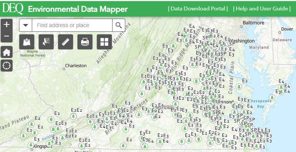Open the Print map tool
This screenshot has width=296, height=152.
click(x=85, y=42)
